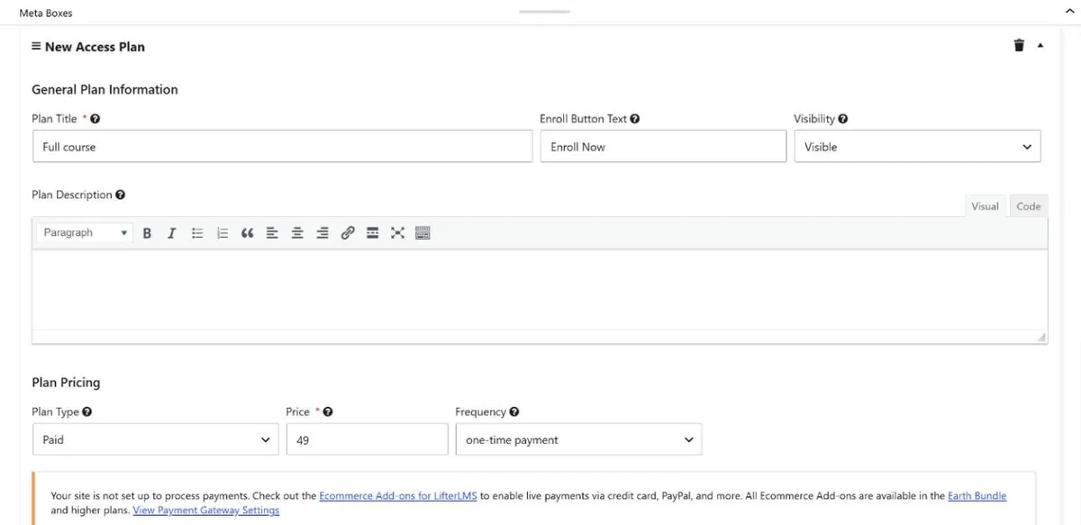Open Plan Type help tooltip icon
Image resolution: width=1081 pixels, height=525 pixels.
click(x=87, y=412)
